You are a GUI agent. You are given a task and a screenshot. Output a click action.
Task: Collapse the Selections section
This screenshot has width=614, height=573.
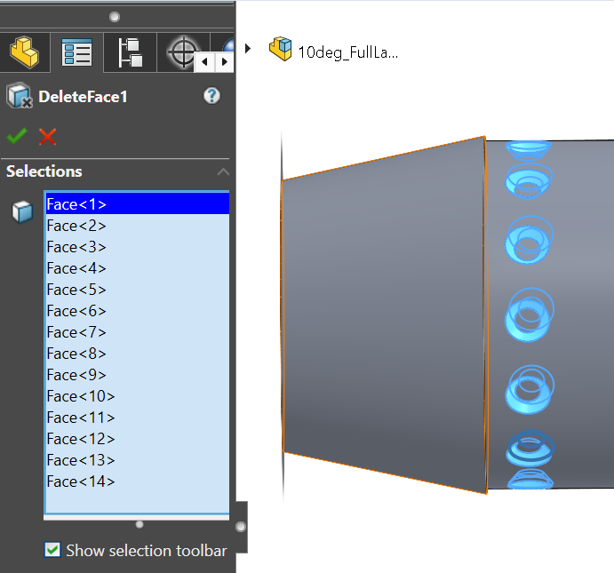point(223,171)
